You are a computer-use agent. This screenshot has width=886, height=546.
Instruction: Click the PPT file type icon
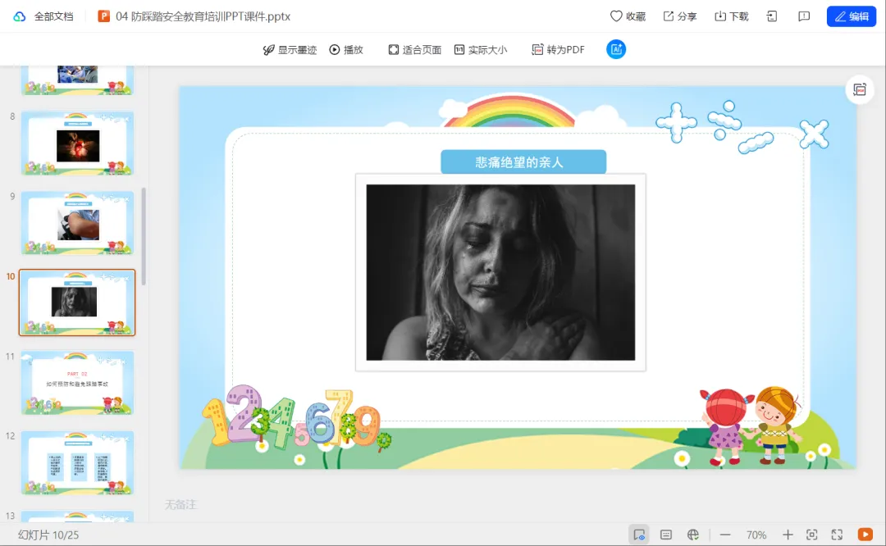pos(103,16)
